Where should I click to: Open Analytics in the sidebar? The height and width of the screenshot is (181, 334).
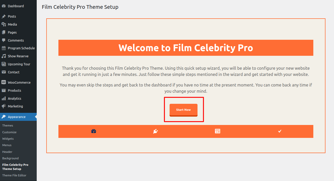(14, 98)
